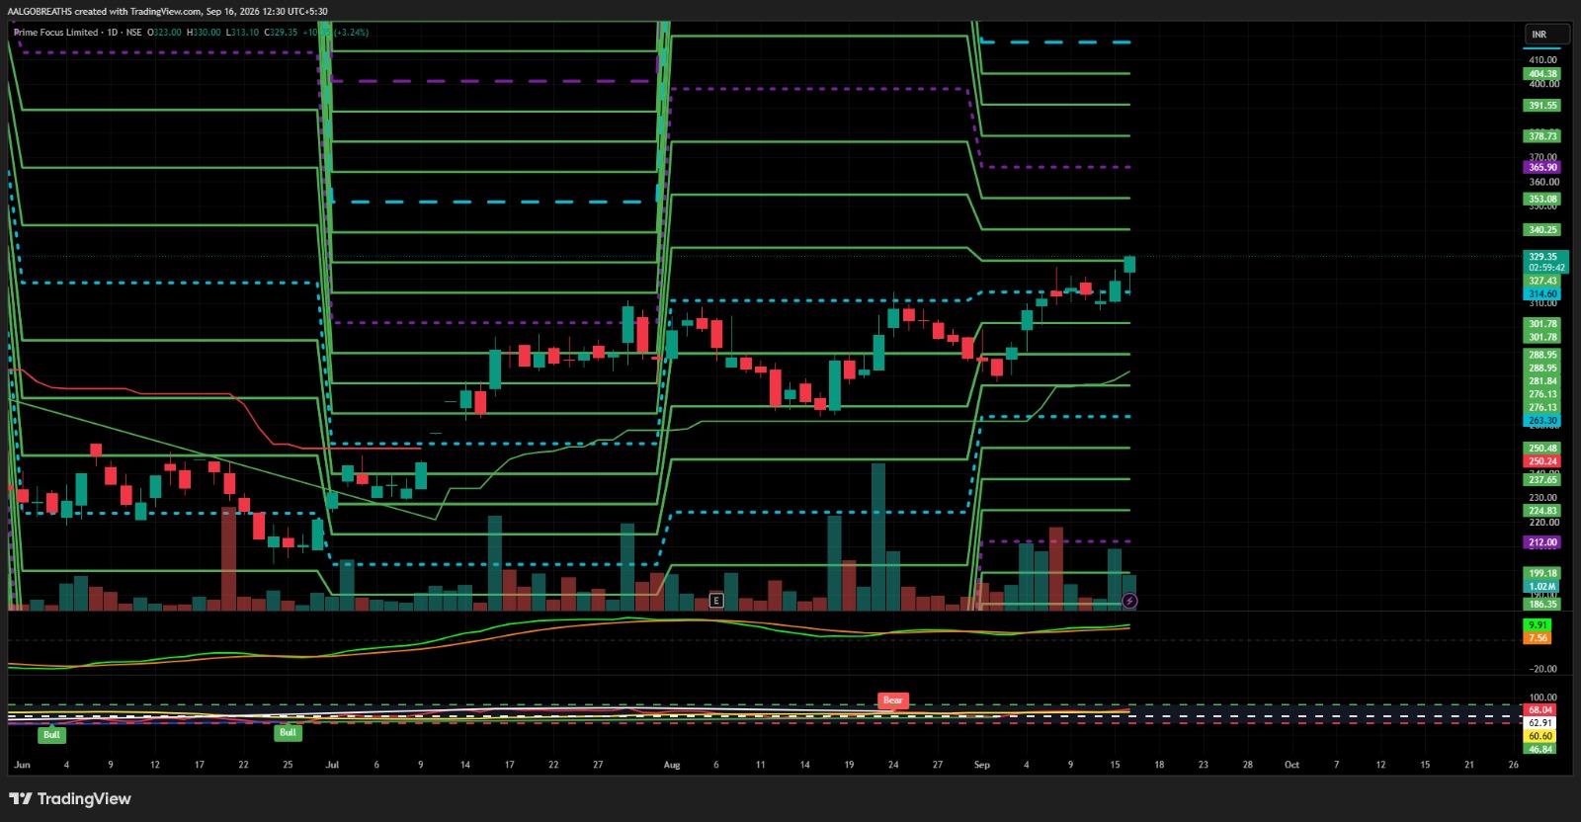
Task: Click the blue 263.30 price label
Action: 1542,421
